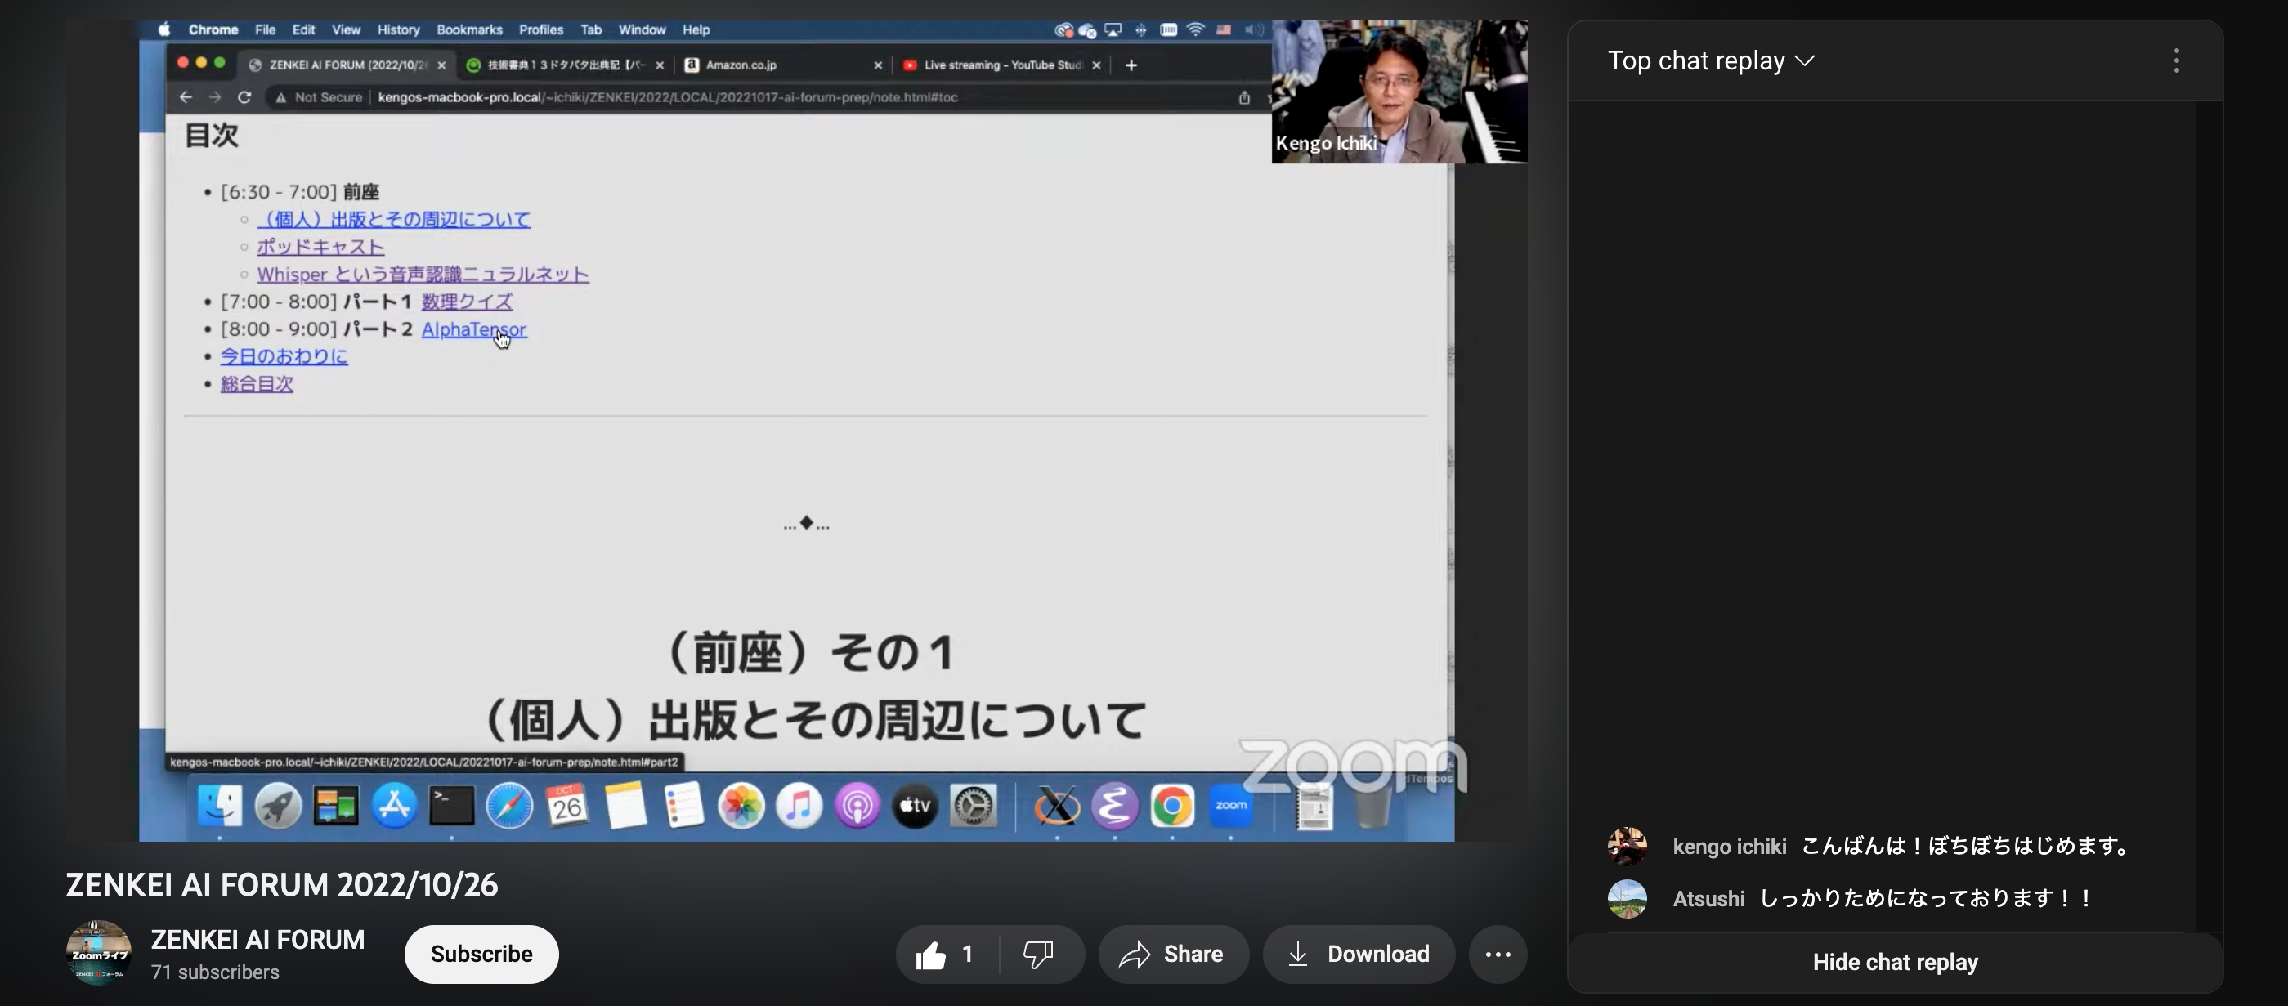
Task: Open the Window menu
Action: 642,29
